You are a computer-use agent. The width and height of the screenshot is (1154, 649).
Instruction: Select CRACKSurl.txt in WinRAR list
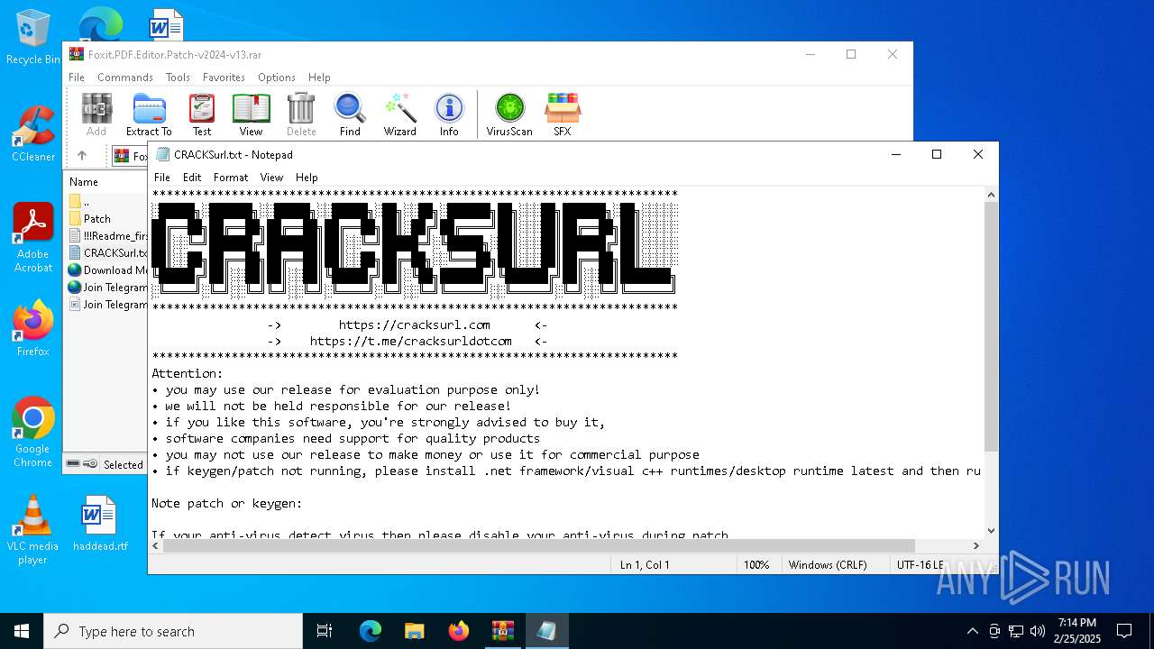[107, 253]
